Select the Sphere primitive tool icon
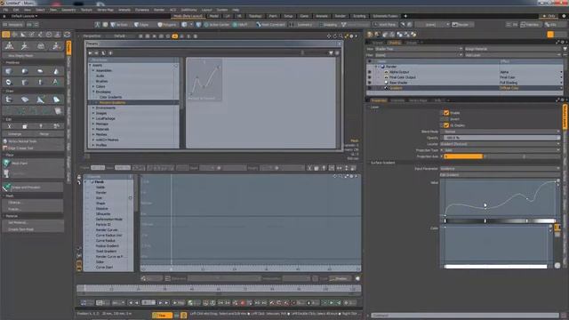The image size is (569, 320). [x=25, y=71]
